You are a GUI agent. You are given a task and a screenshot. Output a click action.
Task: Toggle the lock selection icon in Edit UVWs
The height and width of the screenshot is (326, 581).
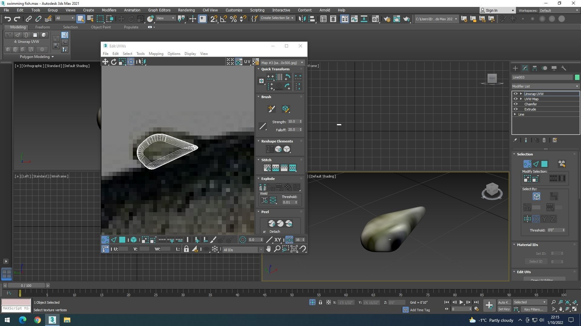tap(186, 249)
